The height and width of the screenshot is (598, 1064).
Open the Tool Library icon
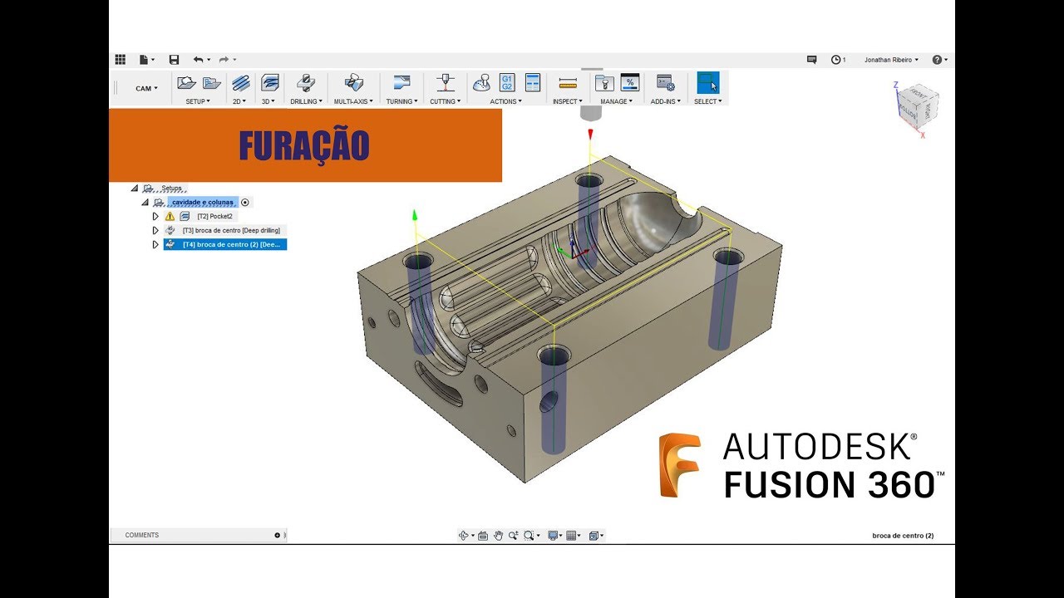pos(604,82)
